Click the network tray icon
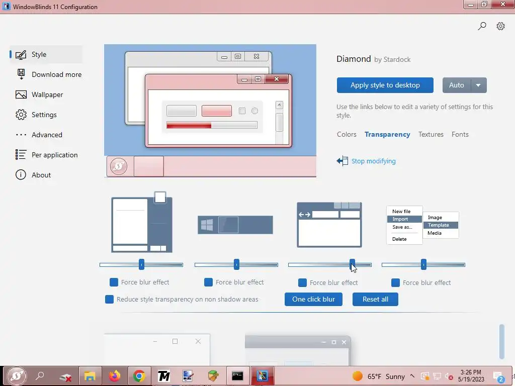515x386 pixels. pos(437,376)
